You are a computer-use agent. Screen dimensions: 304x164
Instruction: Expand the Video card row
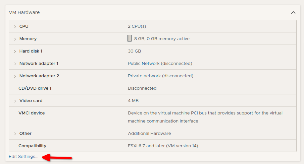(x=15, y=101)
